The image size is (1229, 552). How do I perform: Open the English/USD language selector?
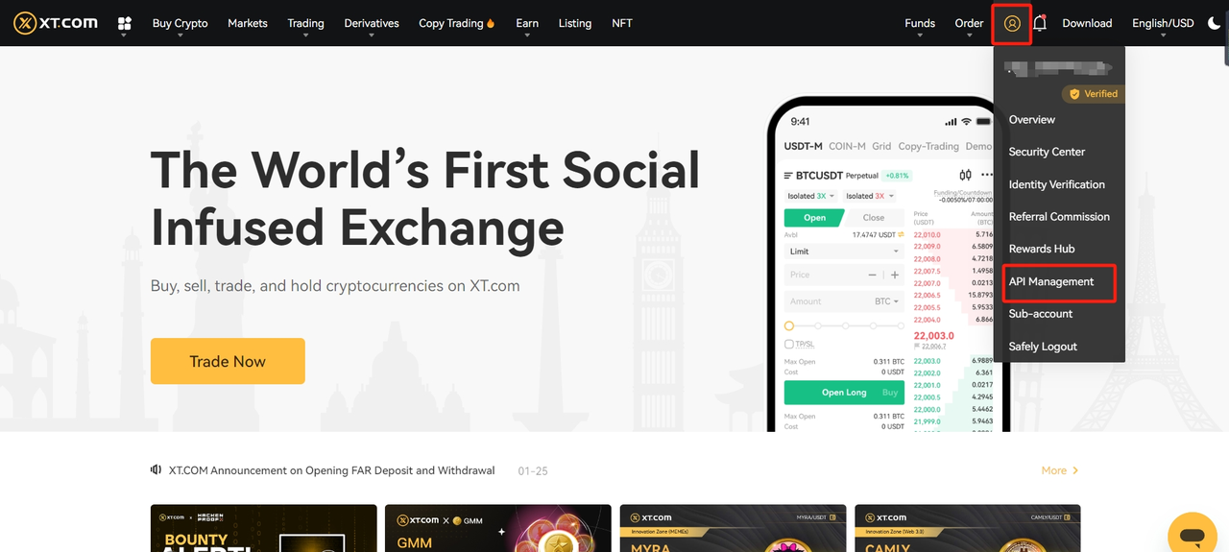[1162, 23]
